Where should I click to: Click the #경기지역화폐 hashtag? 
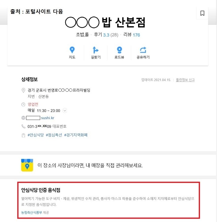click(76, 135)
